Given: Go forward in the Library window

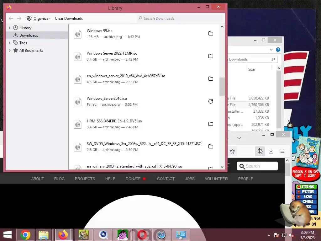Looking at the screenshot, I should coord(19,19).
